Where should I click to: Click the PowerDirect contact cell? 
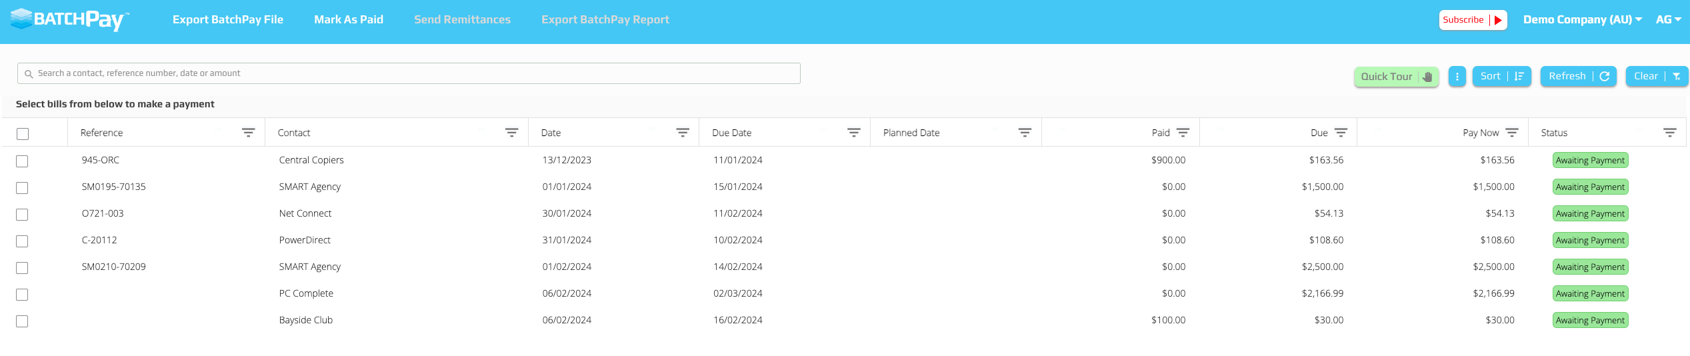[x=305, y=240]
